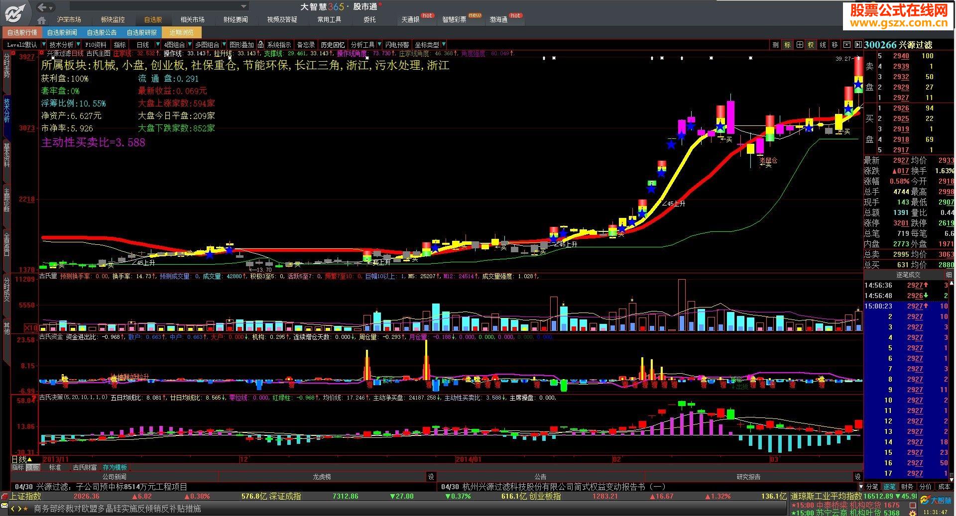956x516 pixels.
Task: Open the 常用工具 menu
Action: [329, 20]
